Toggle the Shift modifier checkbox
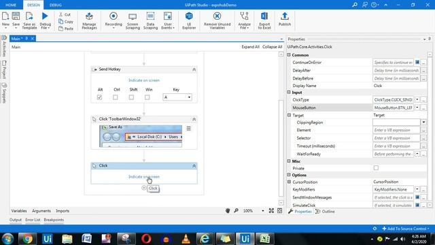Image resolution: width=435 pixels, height=245 pixels. pyautogui.click(x=131, y=97)
